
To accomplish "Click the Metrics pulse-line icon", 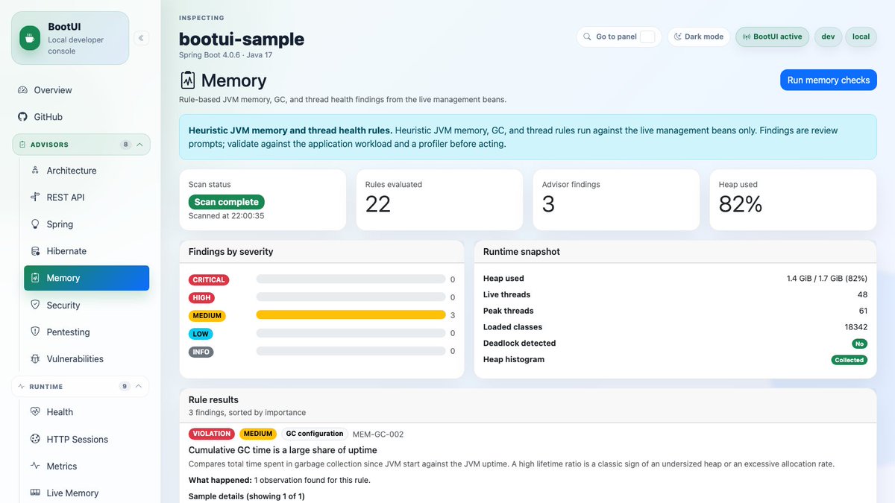I will (35, 466).
